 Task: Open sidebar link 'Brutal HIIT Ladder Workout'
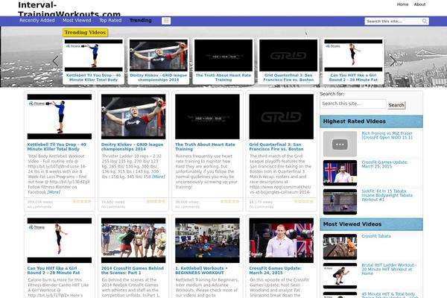click(389, 269)
